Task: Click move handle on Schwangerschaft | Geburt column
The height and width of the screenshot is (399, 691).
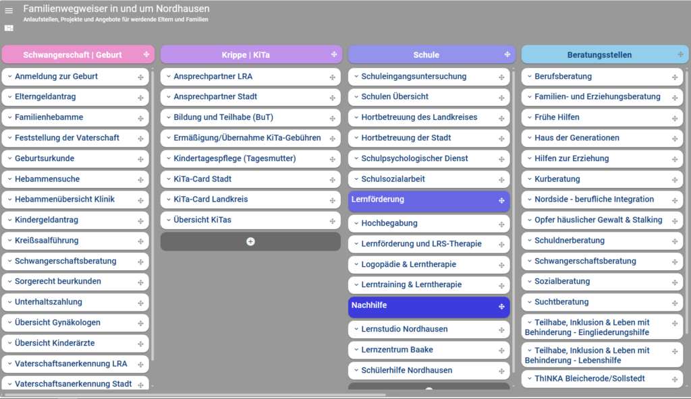Action: 146,55
